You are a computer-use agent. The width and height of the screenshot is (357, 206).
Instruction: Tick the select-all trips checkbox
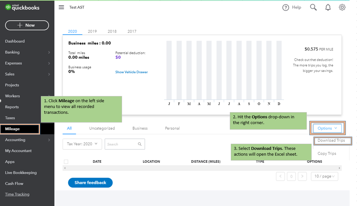(66, 162)
